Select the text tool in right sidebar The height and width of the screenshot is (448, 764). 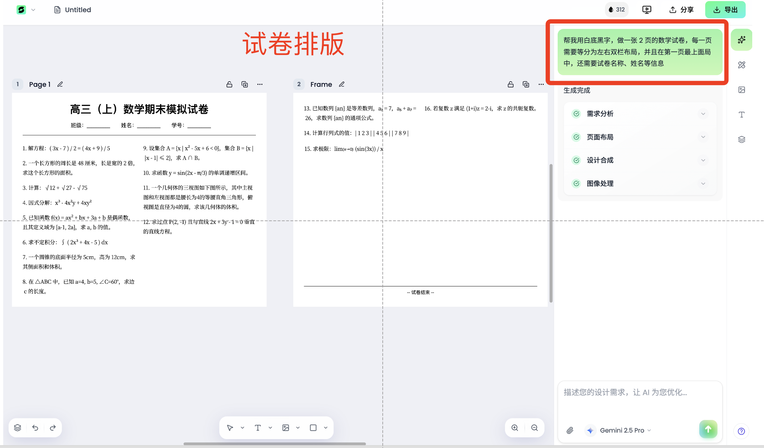[742, 114]
